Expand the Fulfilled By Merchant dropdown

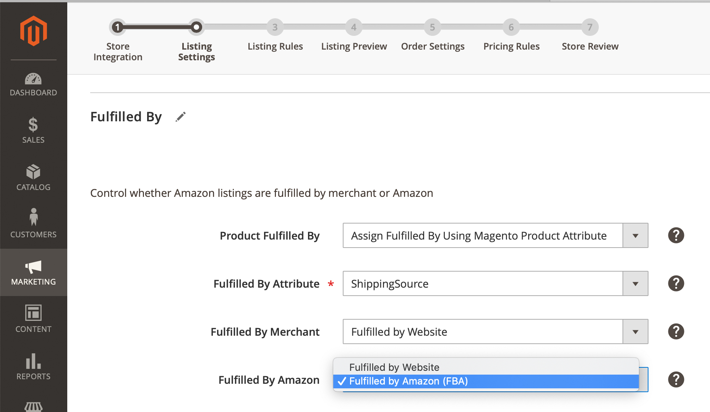[x=496, y=332]
